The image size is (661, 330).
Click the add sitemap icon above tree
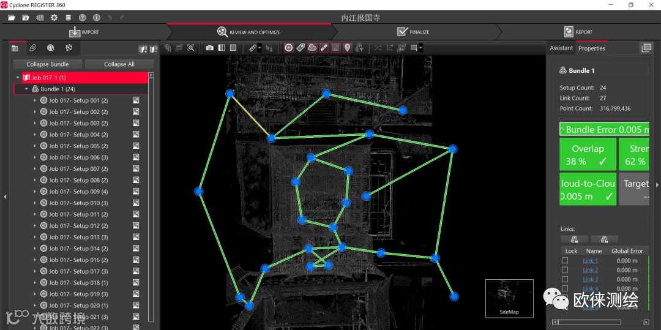coord(143,50)
